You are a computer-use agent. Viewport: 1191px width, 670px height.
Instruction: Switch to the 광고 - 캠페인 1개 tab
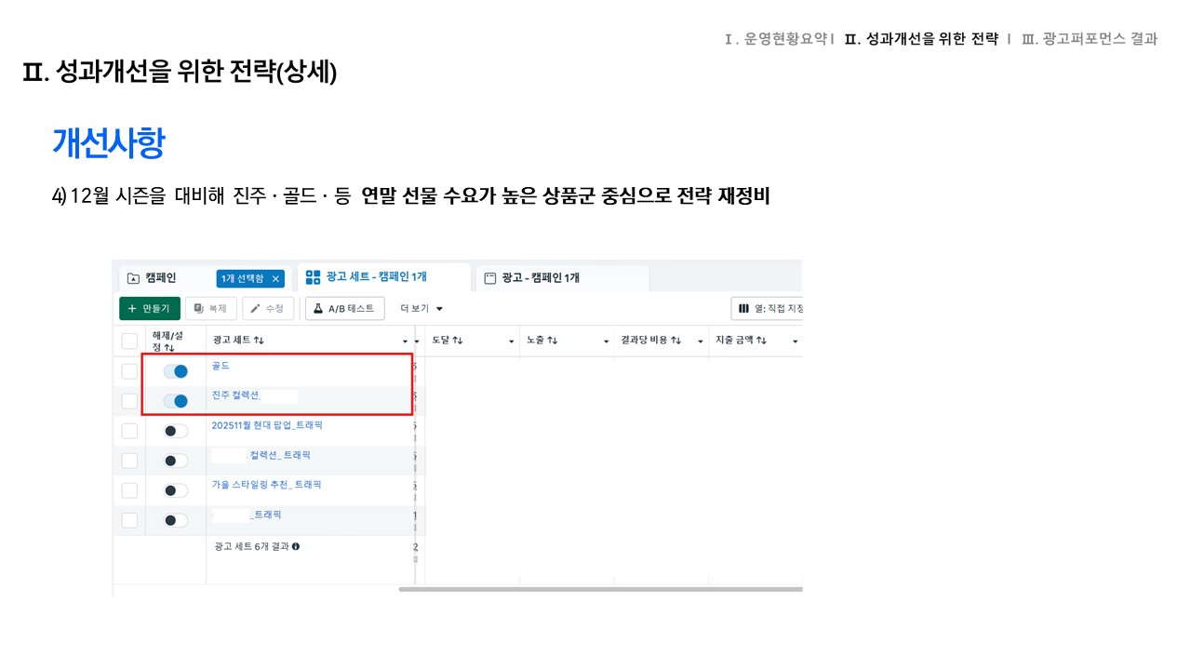click(x=541, y=278)
